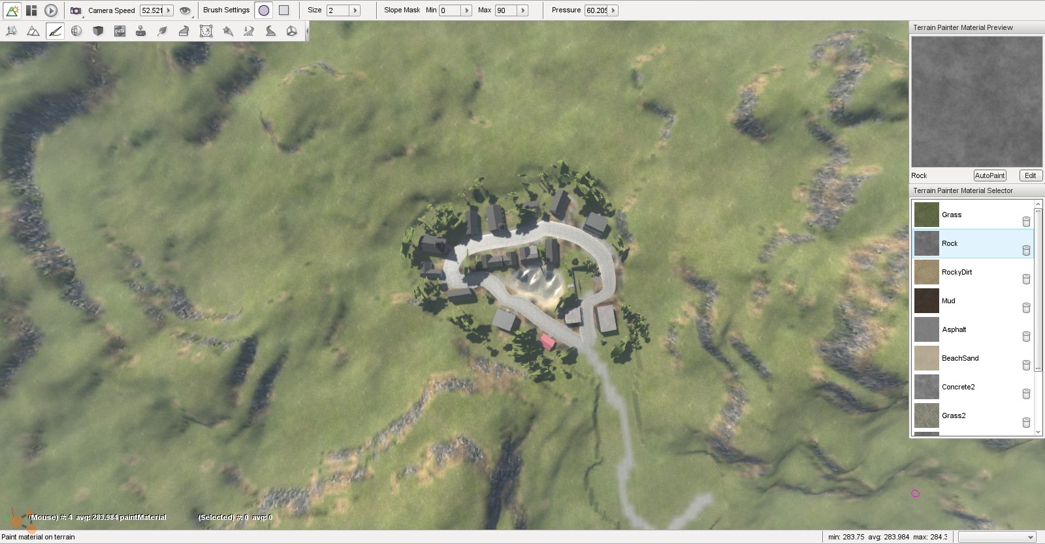Open the Material Editor sphere icon
The height and width of the screenshot is (544, 1045).
pos(76,31)
